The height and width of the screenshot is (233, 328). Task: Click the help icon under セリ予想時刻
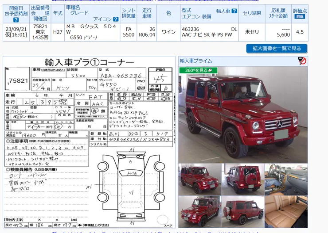(x=16, y=20)
